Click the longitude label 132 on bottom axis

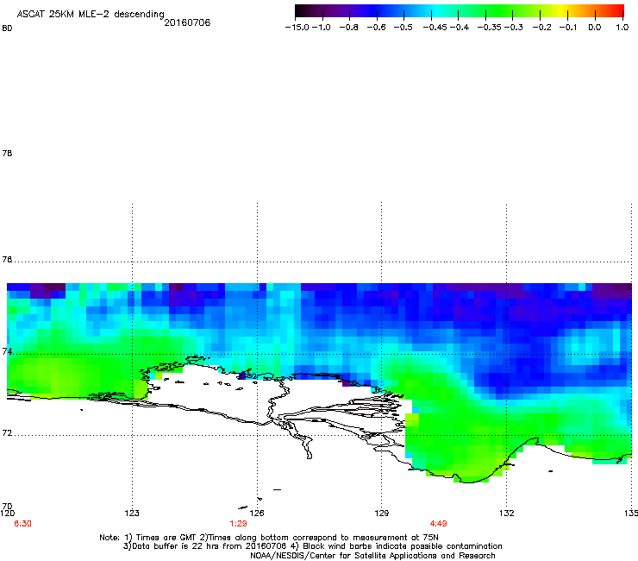coord(507,513)
